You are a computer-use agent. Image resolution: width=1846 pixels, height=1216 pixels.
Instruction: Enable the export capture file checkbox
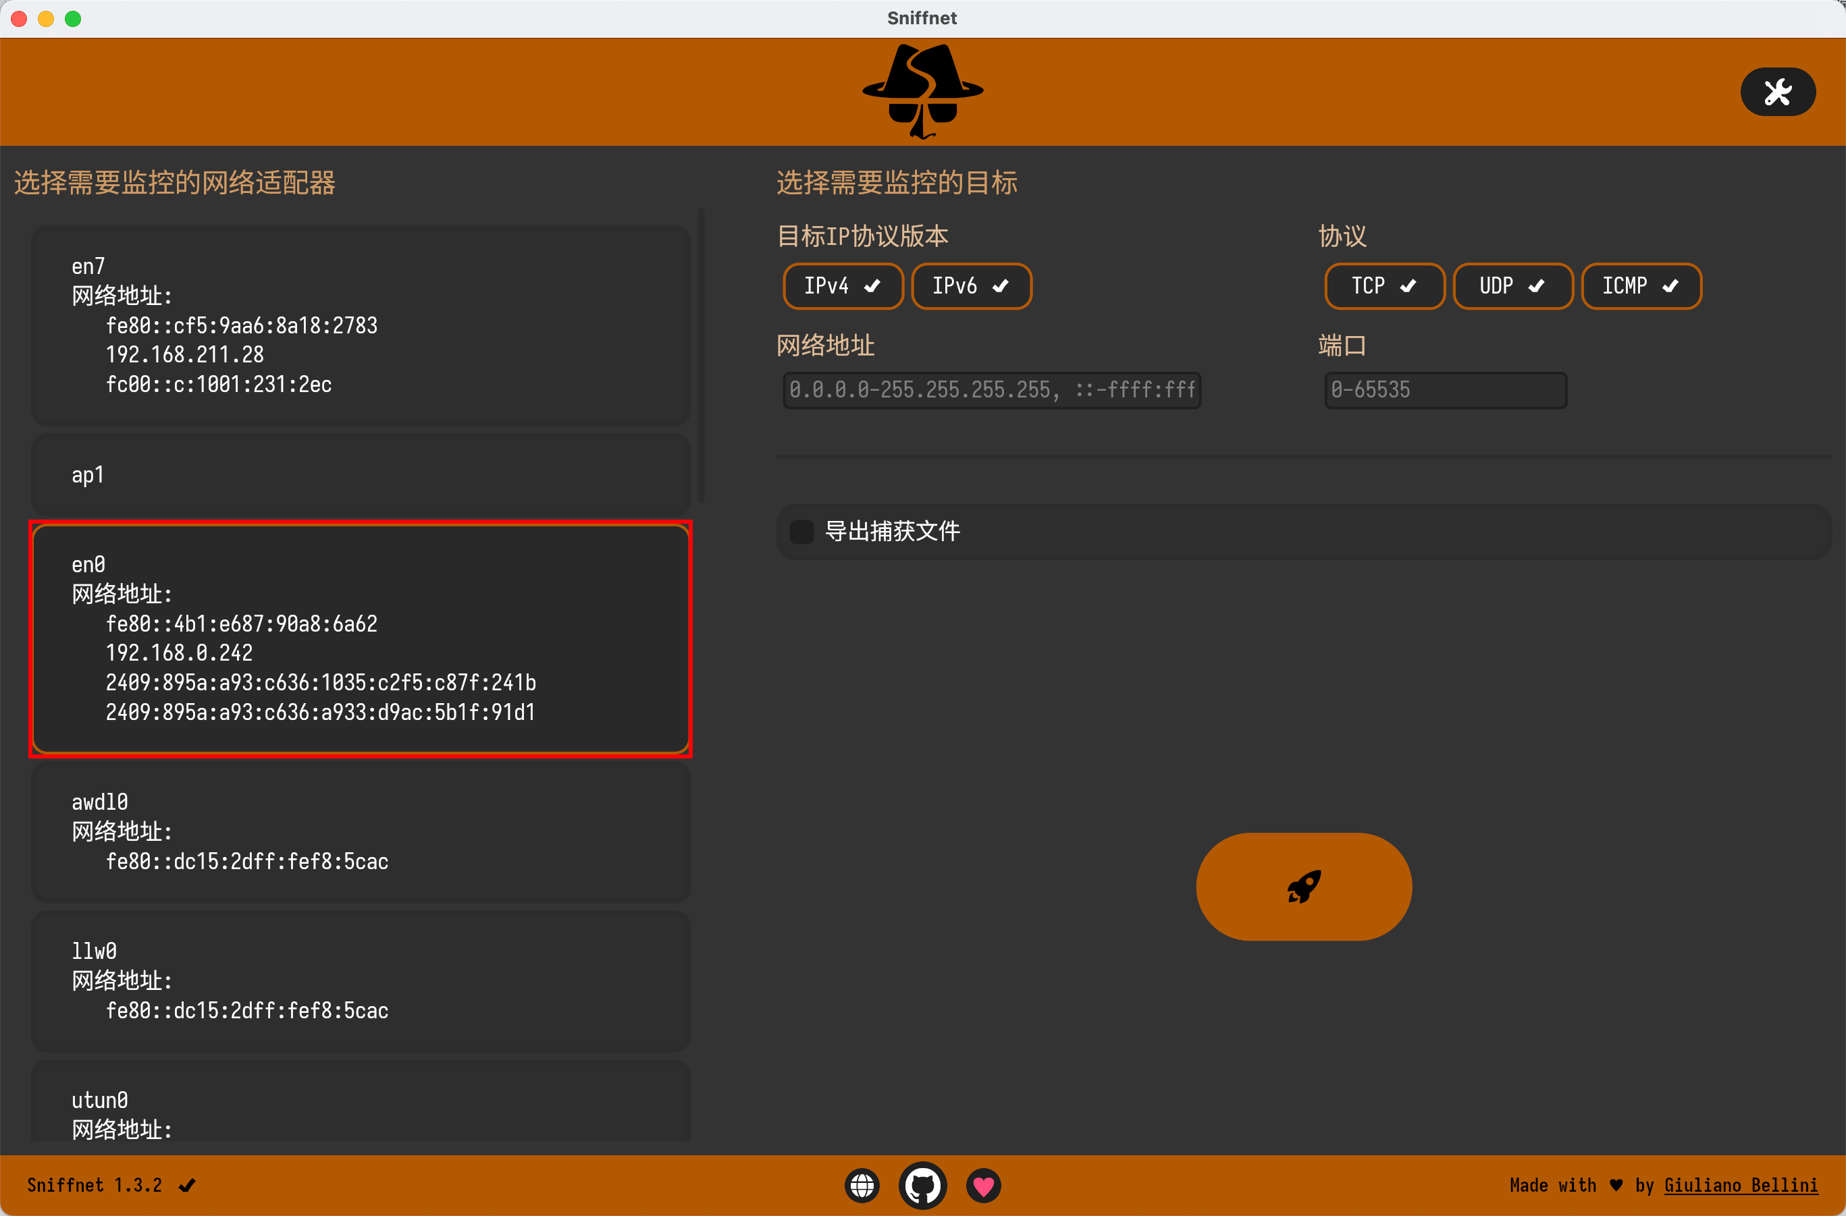click(801, 532)
